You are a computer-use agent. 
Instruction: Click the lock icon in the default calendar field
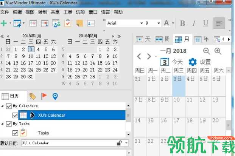tap(119, 143)
